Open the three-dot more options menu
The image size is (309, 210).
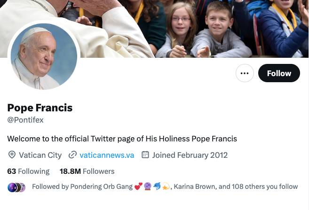pos(245,73)
